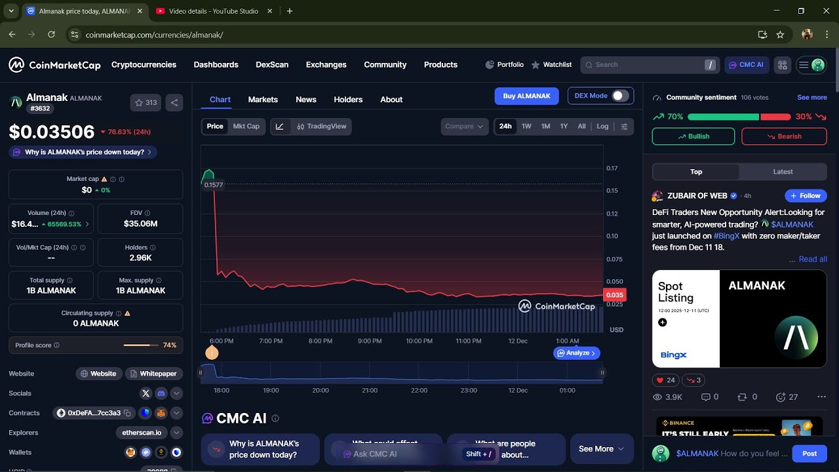Open the Whitepaper link
This screenshot has height=472, width=839.
[154, 374]
